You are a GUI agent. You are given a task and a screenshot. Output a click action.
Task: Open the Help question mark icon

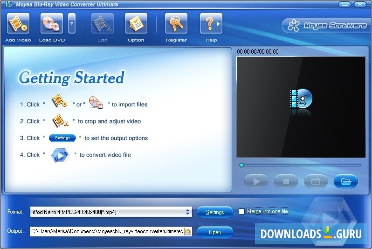[x=211, y=23]
